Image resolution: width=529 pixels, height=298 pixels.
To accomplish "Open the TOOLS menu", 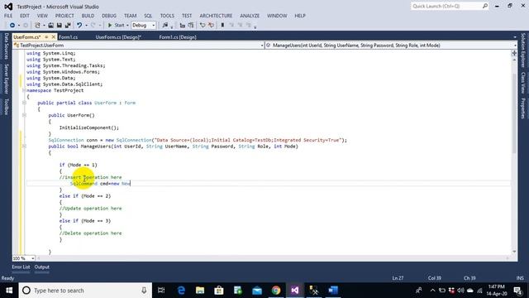I will coord(167,16).
